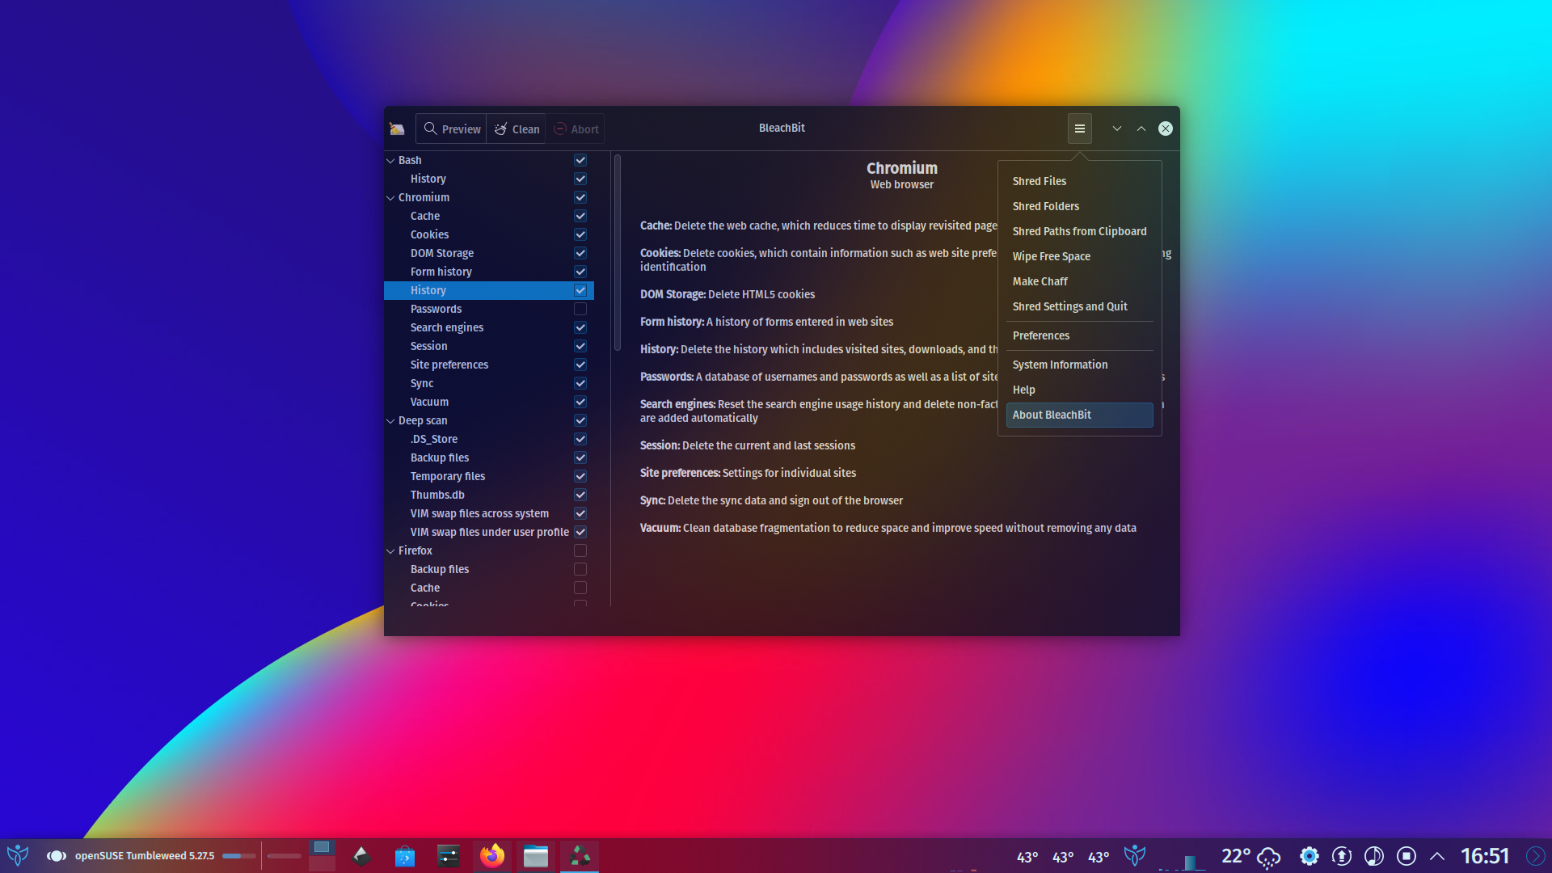Screen dimensions: 1552x873
Task: Collapse the Firefox tree group
Action: (390, 551)
